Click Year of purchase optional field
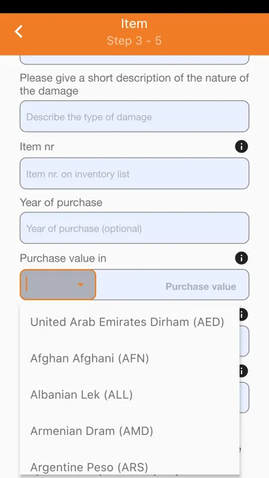Viewport: 269px width, 478px height. click(134, 228)
